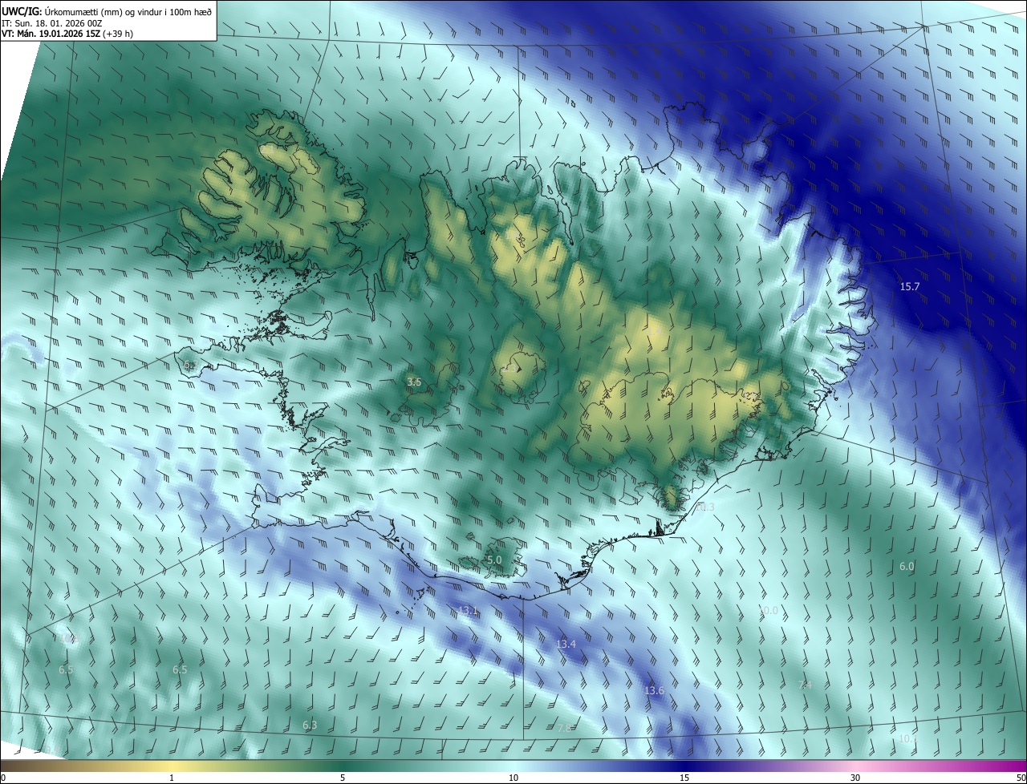
Task: Click the faint 10.0 value in the southeast
Action: click(769, 611)
